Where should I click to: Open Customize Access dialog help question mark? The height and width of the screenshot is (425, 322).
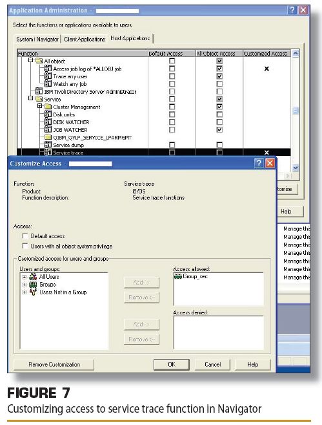pos(259,163)
